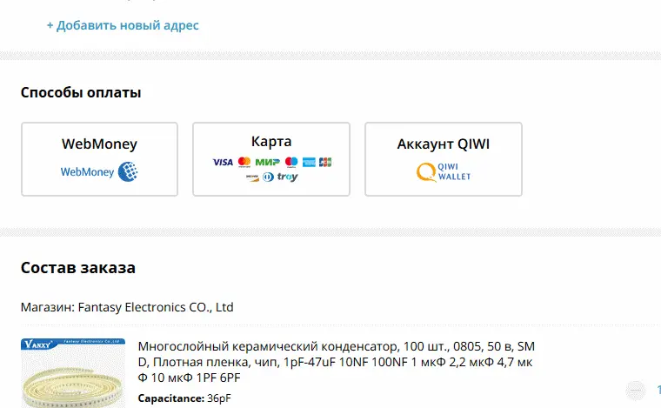Click the JCB card logo
Viewport: 661px width, 408px height.
(325, 163)
